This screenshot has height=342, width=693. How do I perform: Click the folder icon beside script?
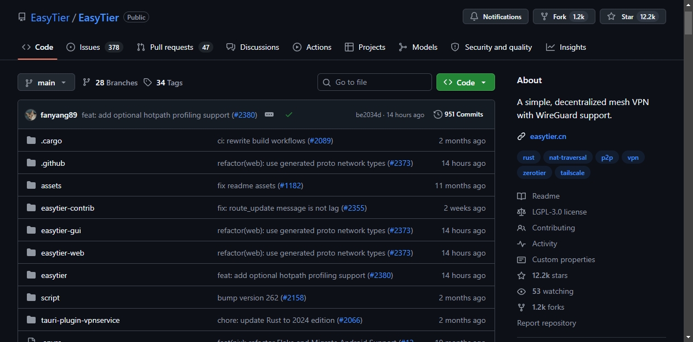coord(31,298)
